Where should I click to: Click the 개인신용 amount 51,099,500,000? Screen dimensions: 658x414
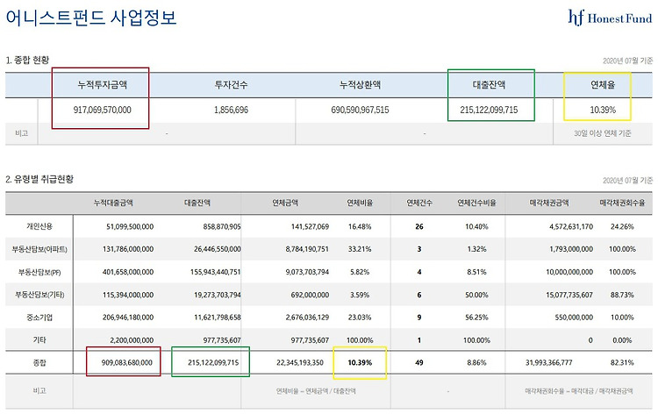point(130,226)
